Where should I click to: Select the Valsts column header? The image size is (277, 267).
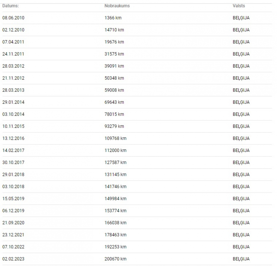pyautogui.click(x=239, y=6)
